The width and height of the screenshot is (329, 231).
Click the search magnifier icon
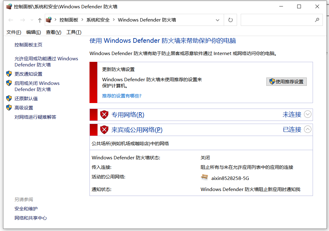(x=317, y=20)
